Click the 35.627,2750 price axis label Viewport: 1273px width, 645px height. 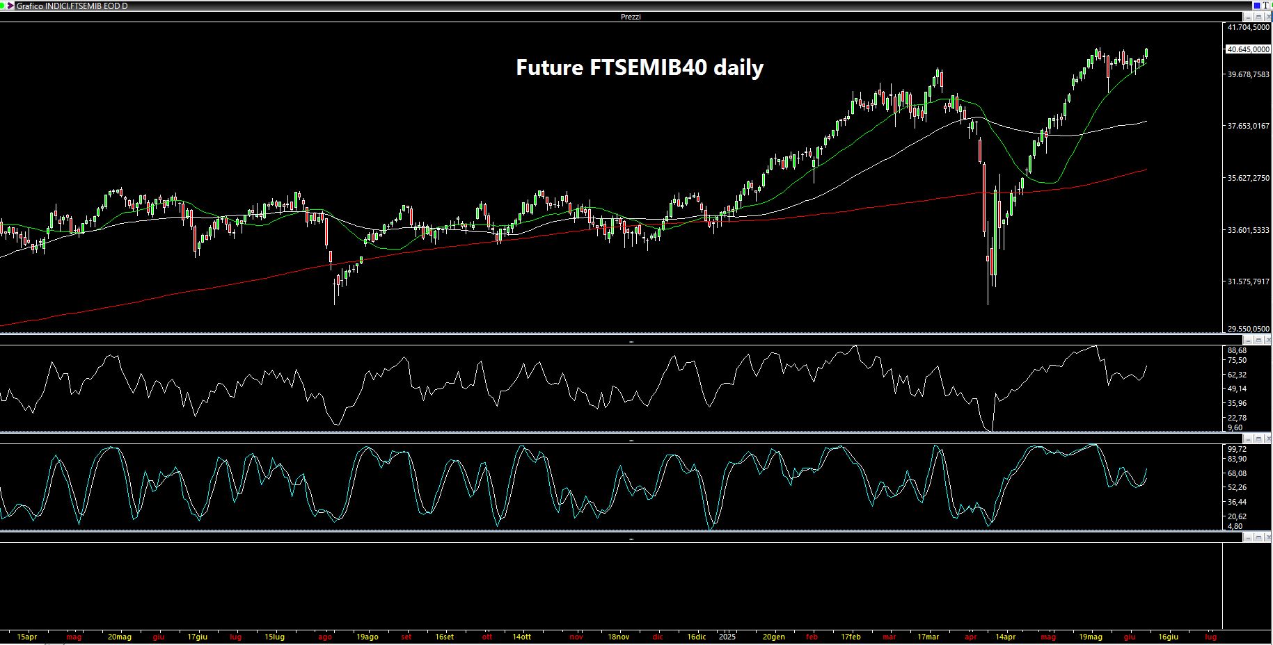pos(1249,178)
